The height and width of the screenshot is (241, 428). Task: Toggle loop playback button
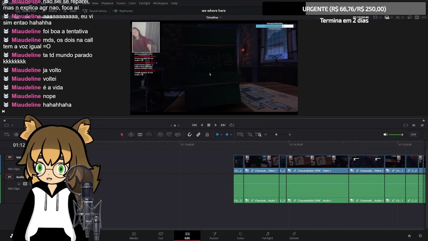point(231,125)
